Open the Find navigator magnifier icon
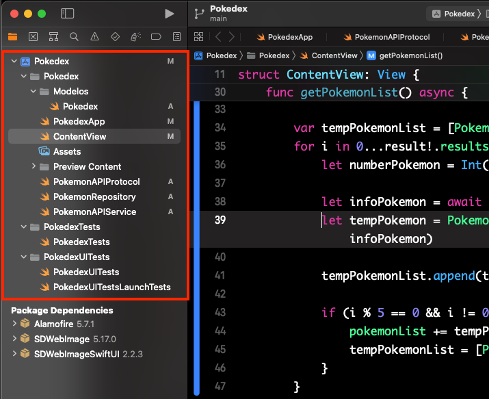Viewport: 489px width, 399px height. 74,36
